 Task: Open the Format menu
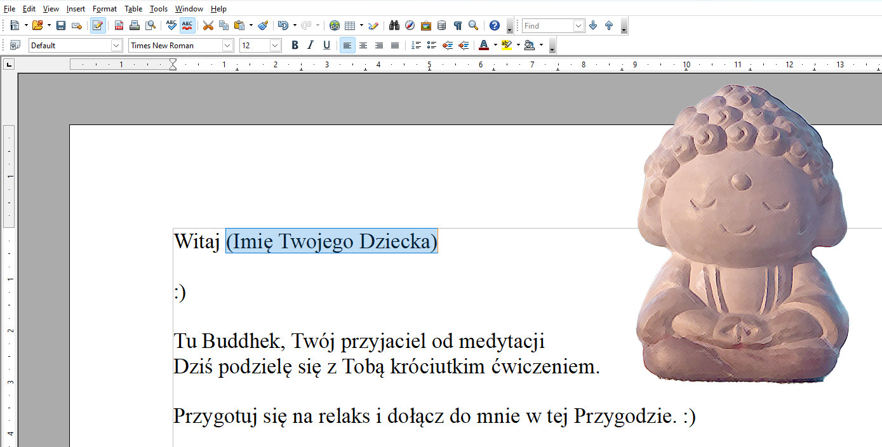click(105, 9)
